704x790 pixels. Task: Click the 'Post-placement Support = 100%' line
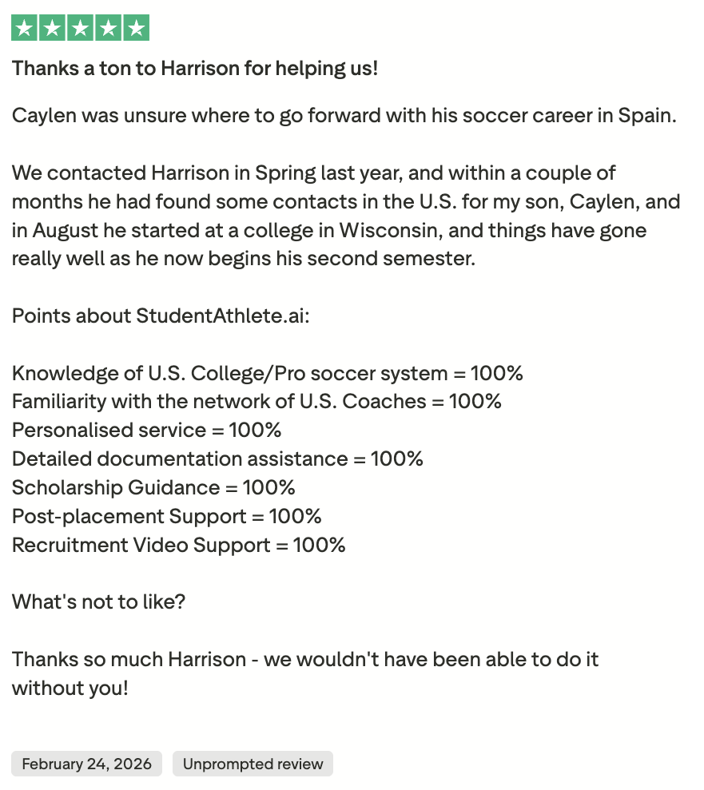[x=167, y=517]
